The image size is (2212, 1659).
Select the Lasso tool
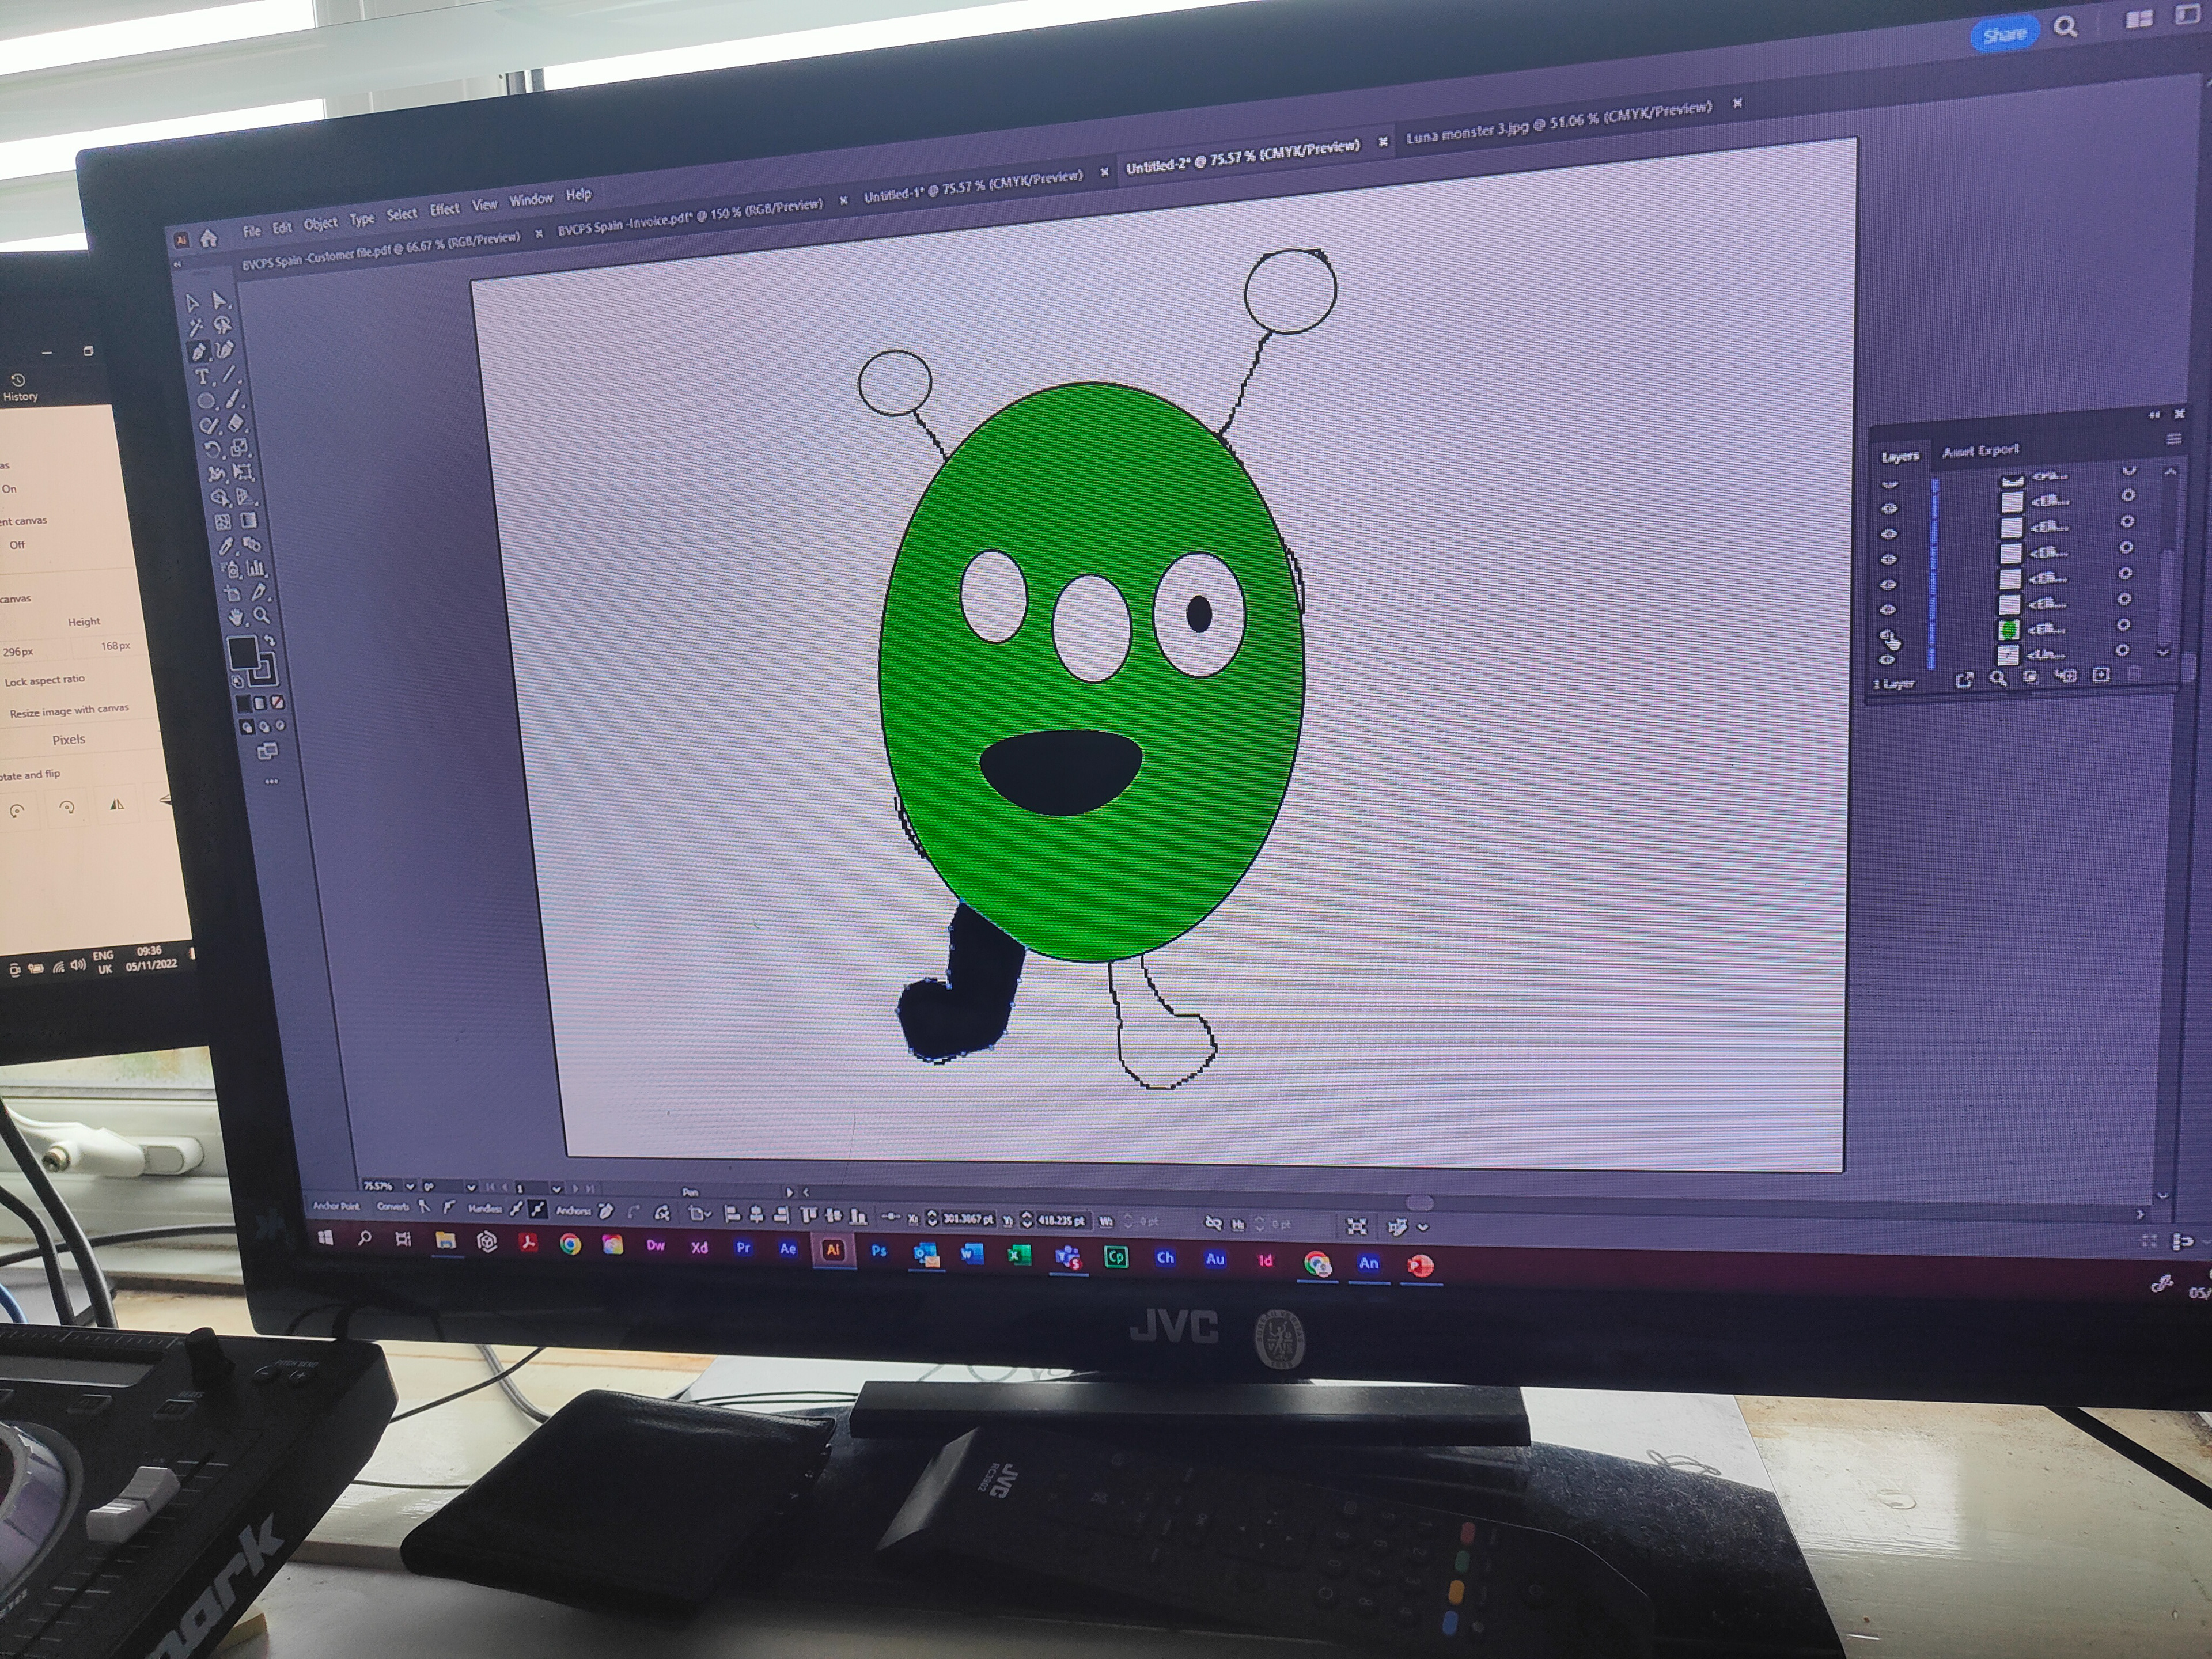(x=222, y=324)
